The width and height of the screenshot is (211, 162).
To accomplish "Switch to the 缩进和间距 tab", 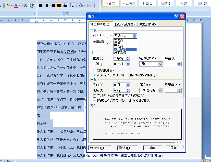I will point(100,24).
